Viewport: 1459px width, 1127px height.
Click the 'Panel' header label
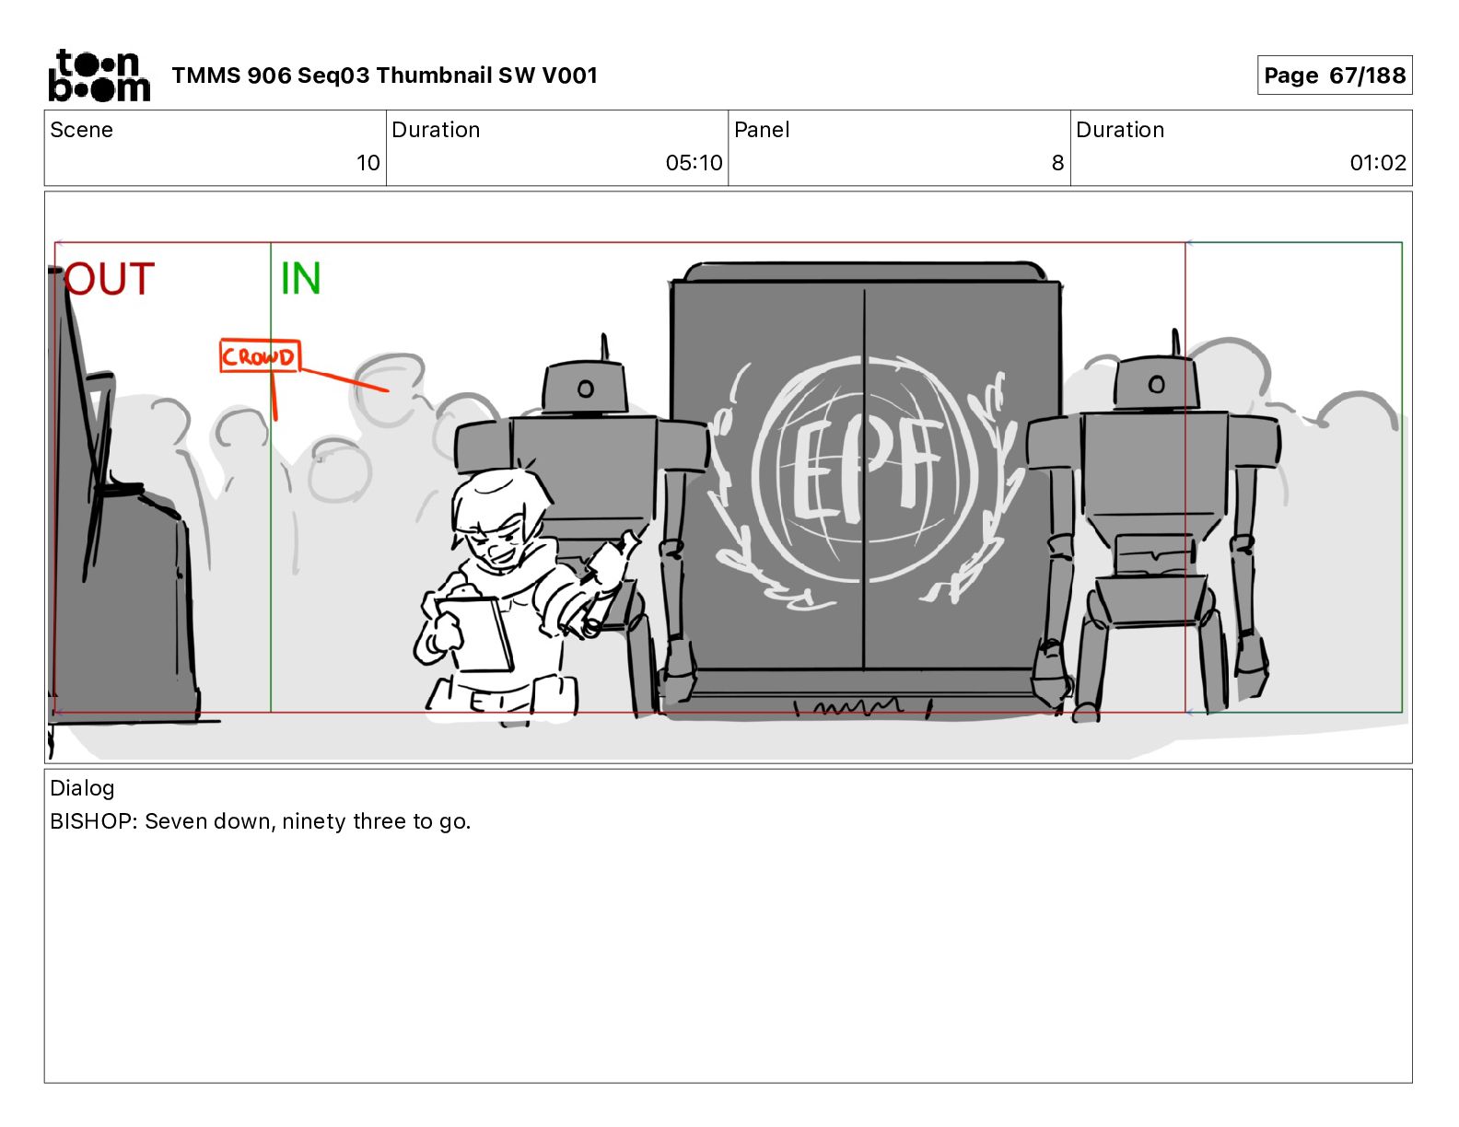(762, 130)
